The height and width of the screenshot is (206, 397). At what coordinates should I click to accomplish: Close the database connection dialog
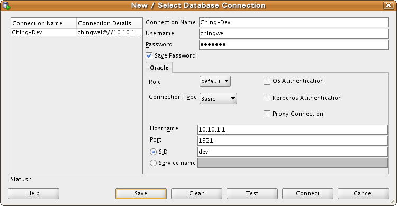tap(389, 5)
